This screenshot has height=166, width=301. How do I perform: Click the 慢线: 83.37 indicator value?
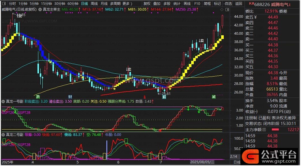[74, 135]
